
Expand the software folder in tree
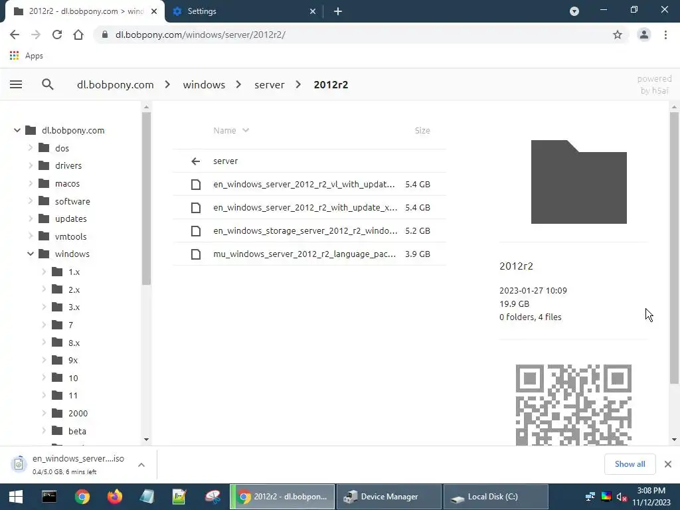[x=31, y=201]
